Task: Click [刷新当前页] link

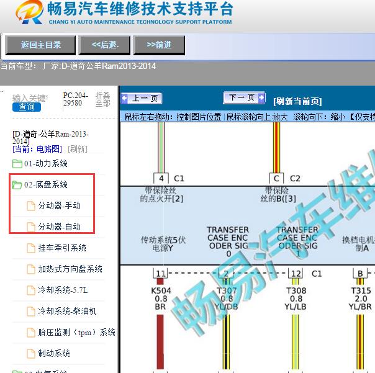Action: 297,101
